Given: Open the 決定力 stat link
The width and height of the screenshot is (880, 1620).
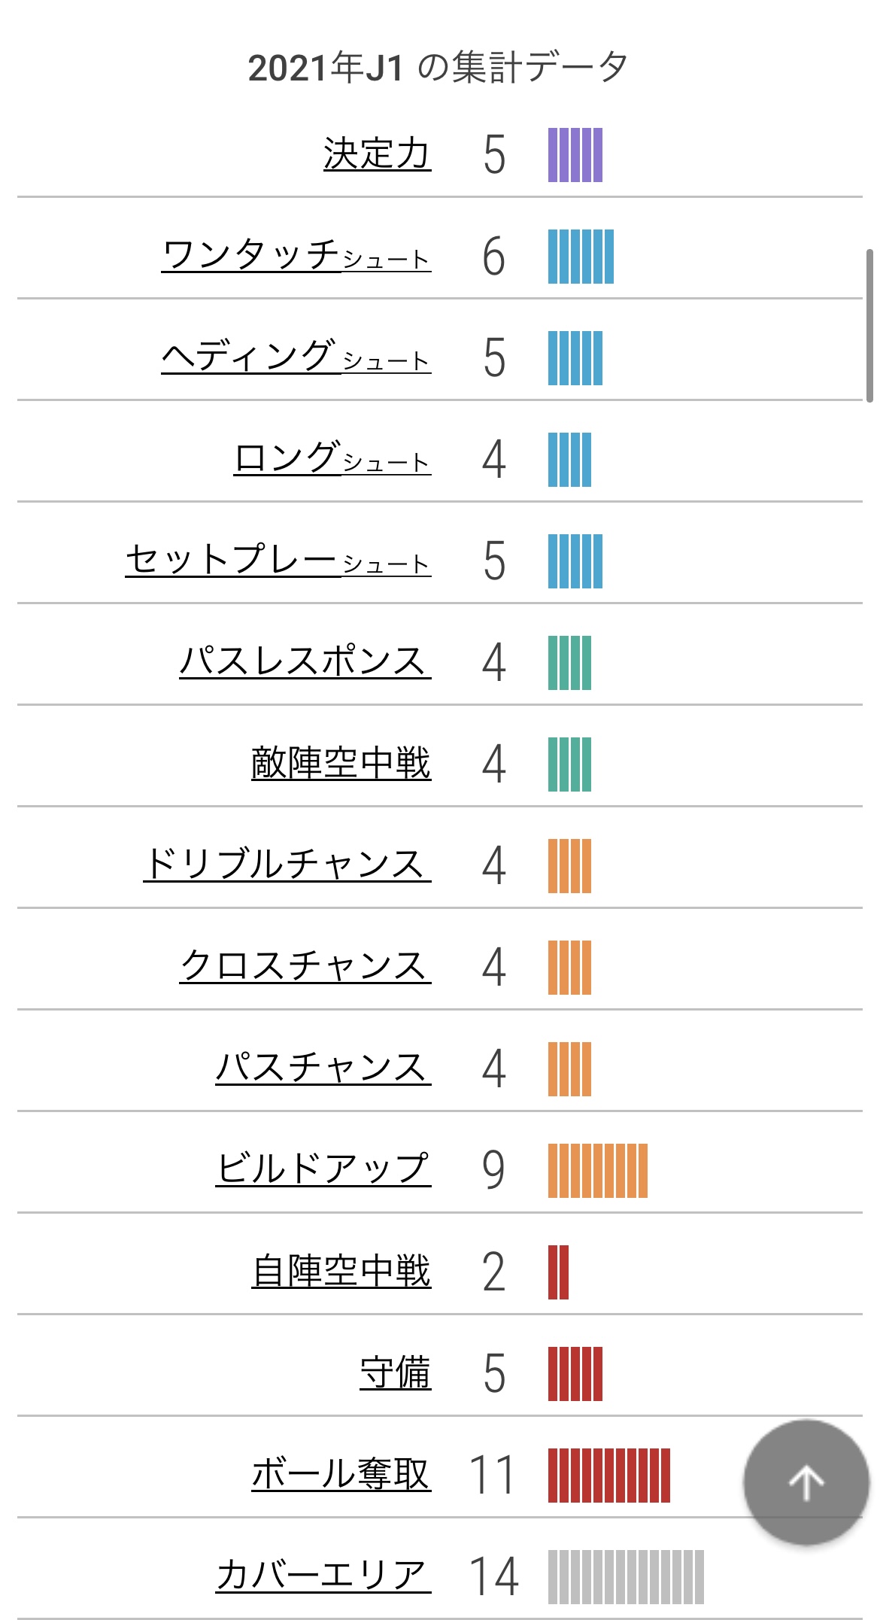Looking at the screenshot, I should point(378,154).
